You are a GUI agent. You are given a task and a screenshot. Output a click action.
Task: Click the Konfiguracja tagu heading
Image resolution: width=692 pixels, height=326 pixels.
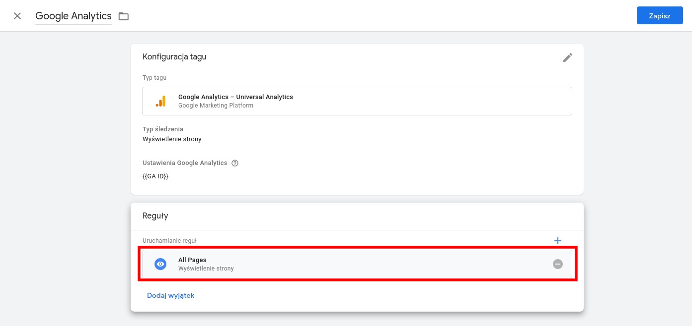tap(174, 56)
